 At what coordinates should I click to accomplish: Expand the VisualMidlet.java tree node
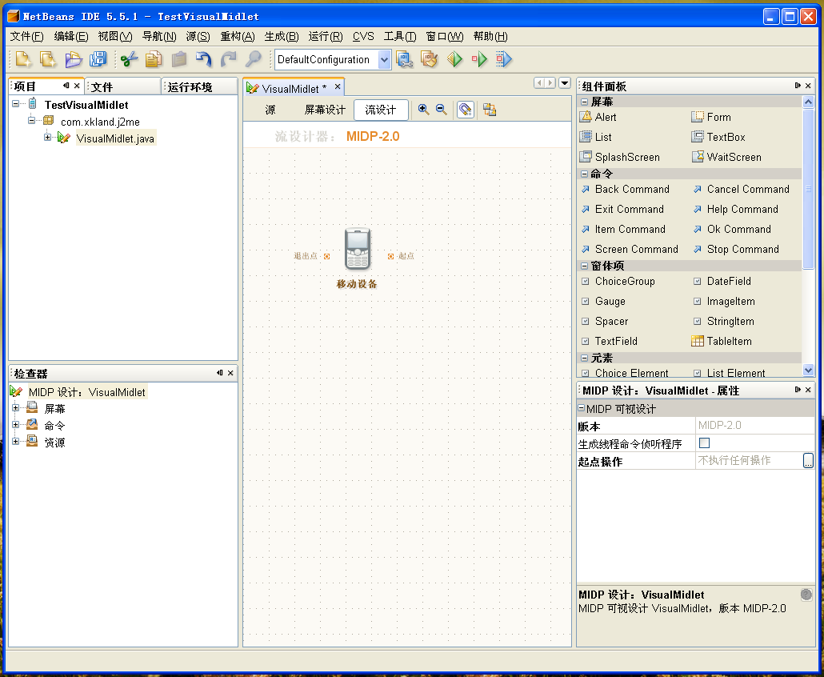[47, 137]
